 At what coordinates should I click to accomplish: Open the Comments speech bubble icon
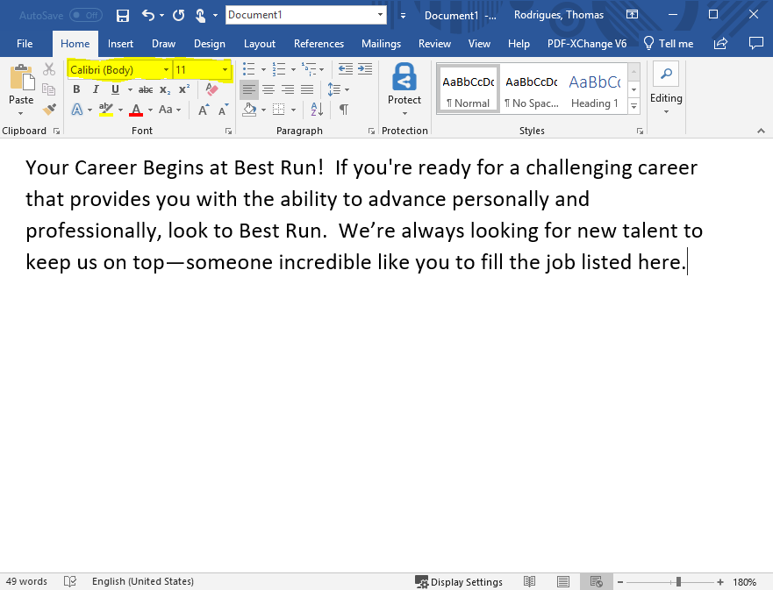click(755, 43)
